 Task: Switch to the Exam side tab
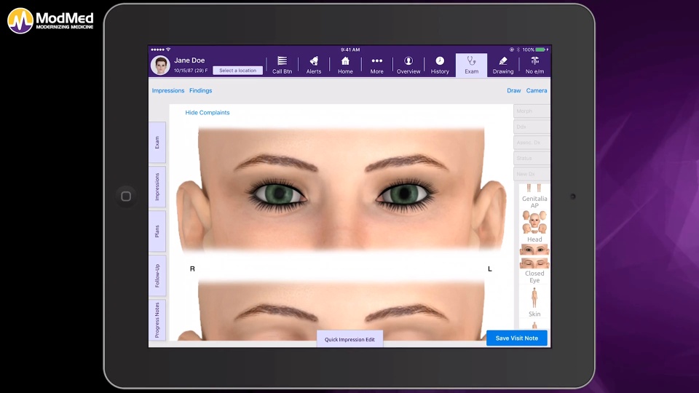pyautogui.click(x=157, y=143)
